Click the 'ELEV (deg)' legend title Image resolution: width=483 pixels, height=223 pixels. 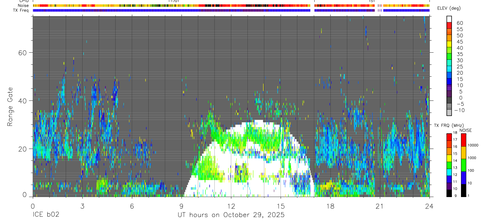[x=449, y=9]
